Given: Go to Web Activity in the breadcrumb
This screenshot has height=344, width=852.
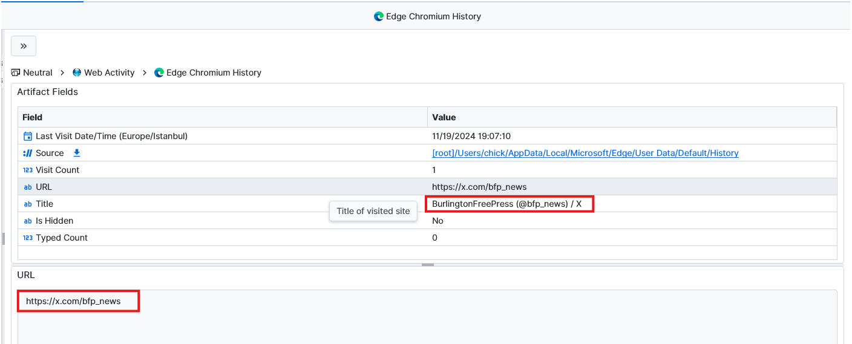Looking at the screenshot, I should (x=109, y=73).
